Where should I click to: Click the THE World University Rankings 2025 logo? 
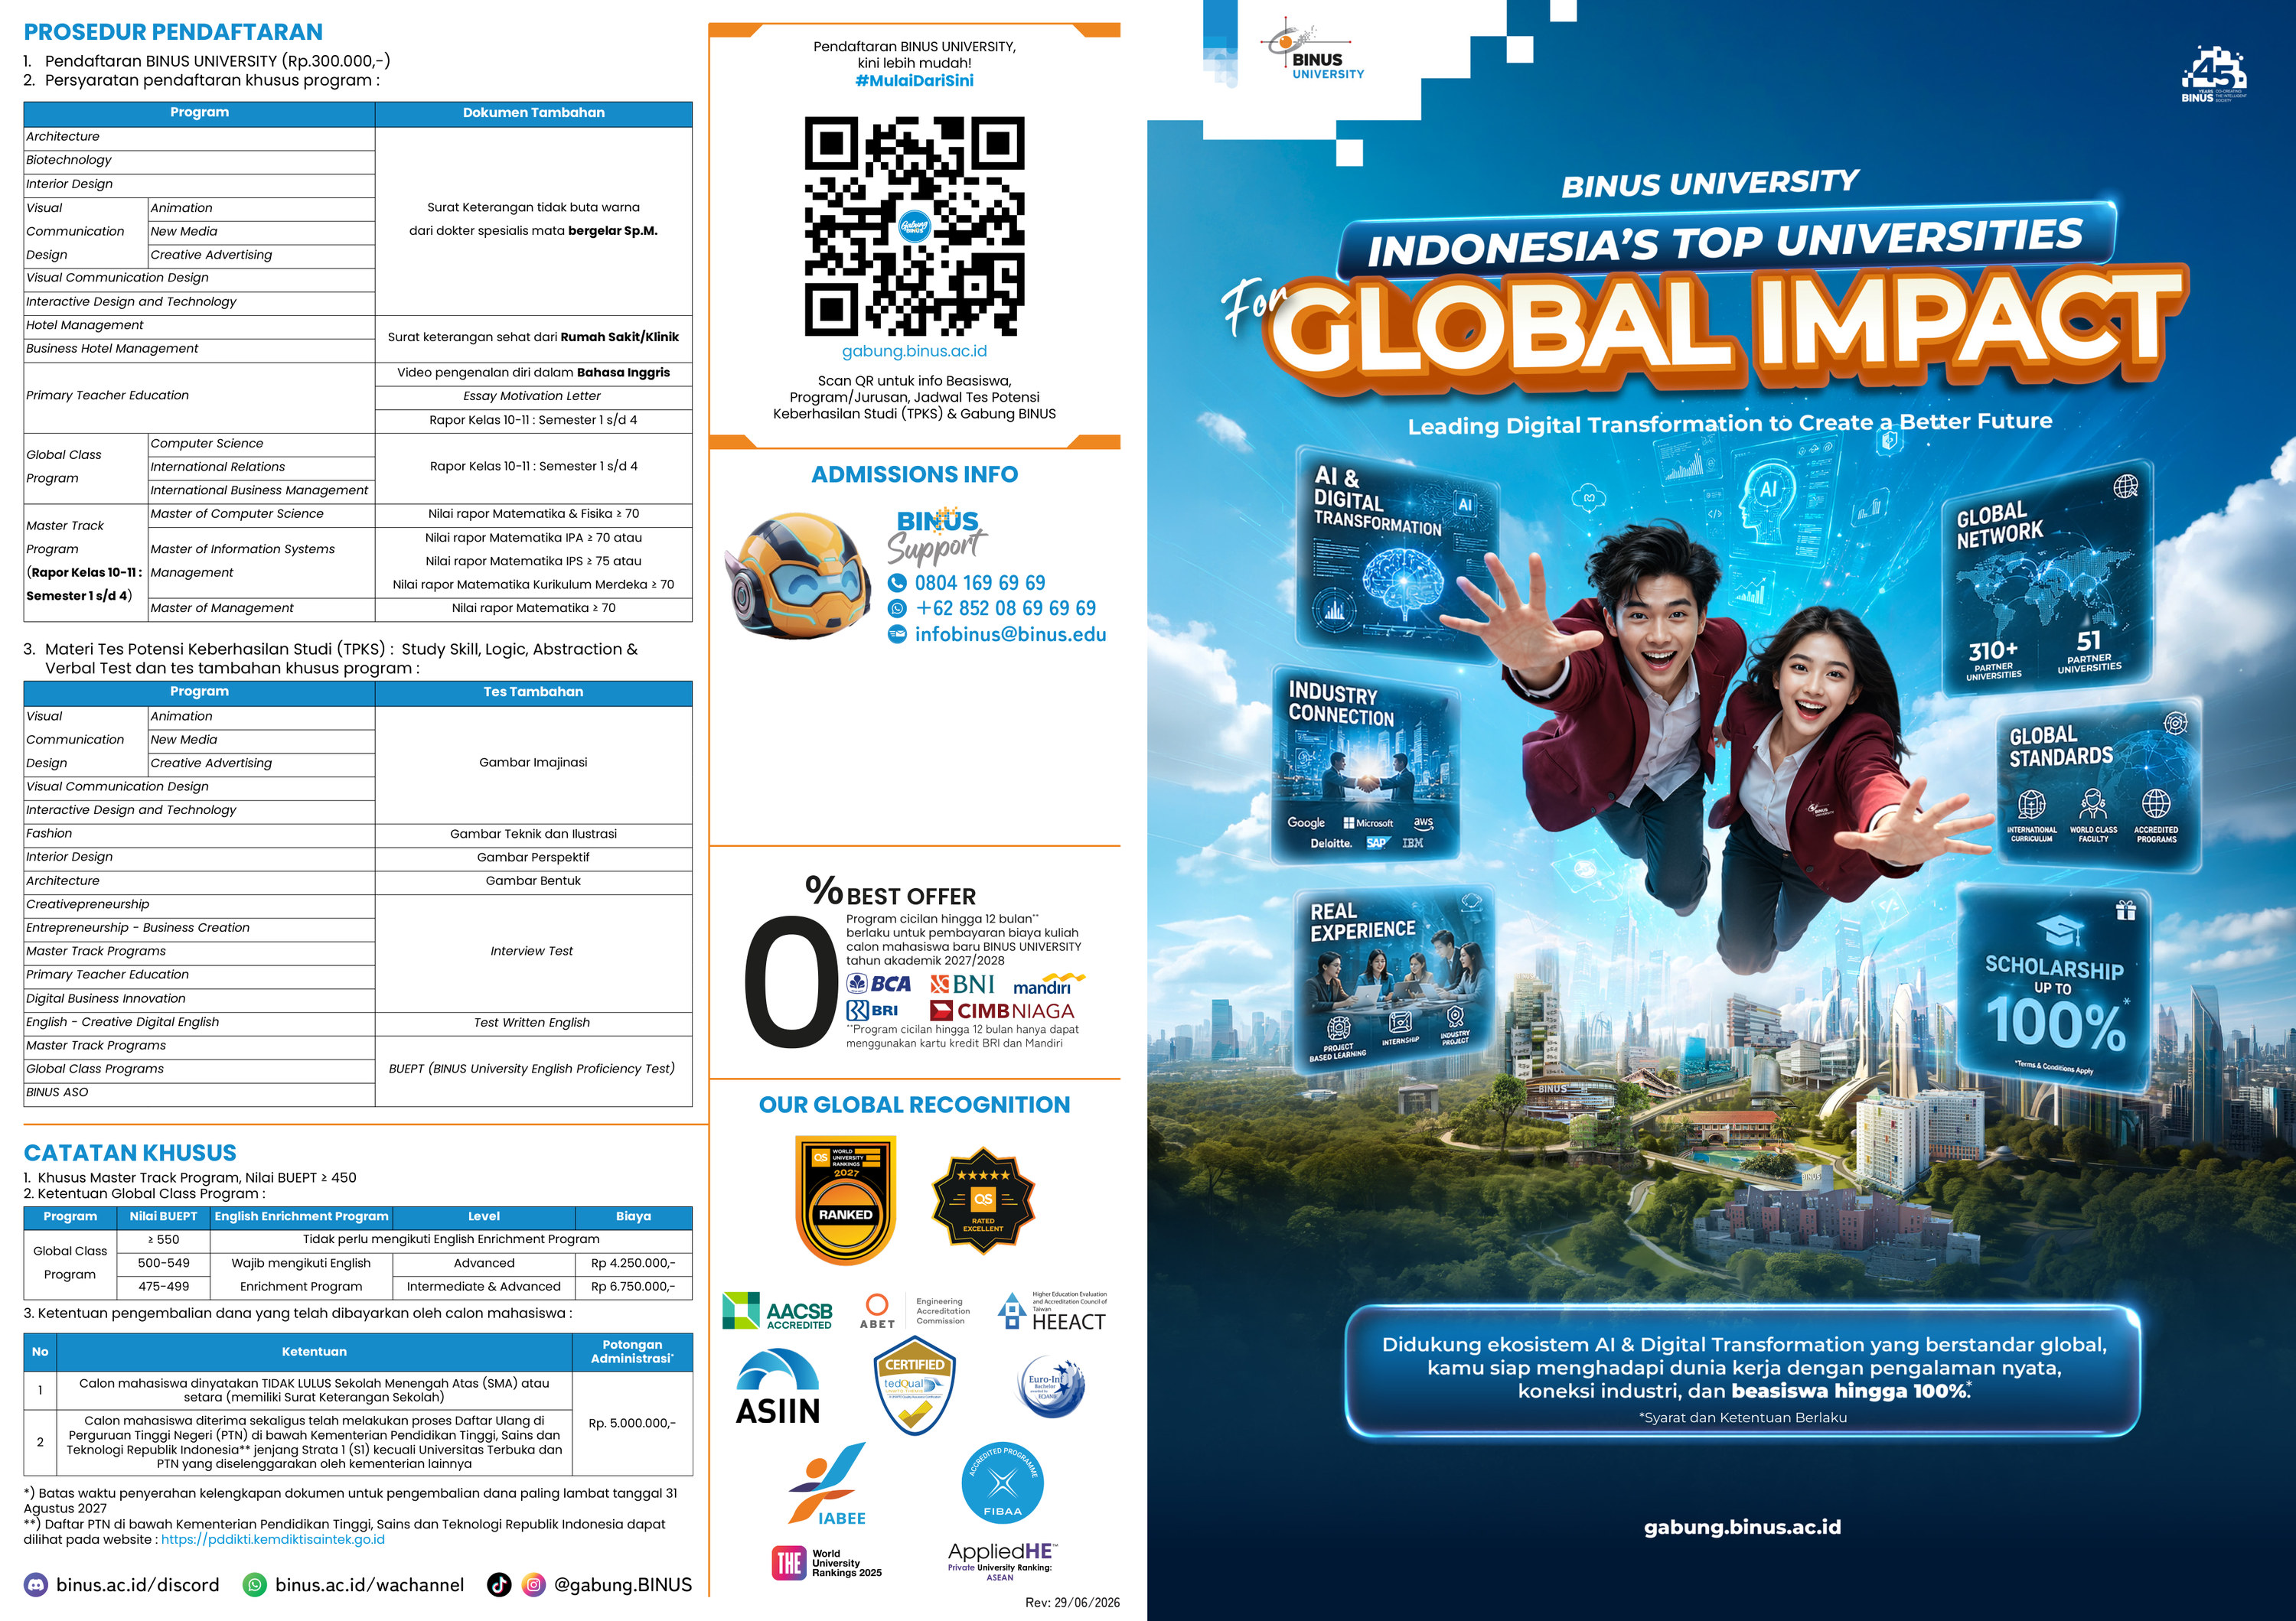coord(827,1563)
